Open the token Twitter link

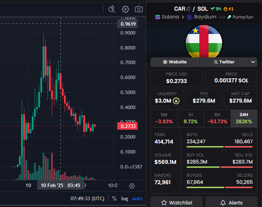224,62
